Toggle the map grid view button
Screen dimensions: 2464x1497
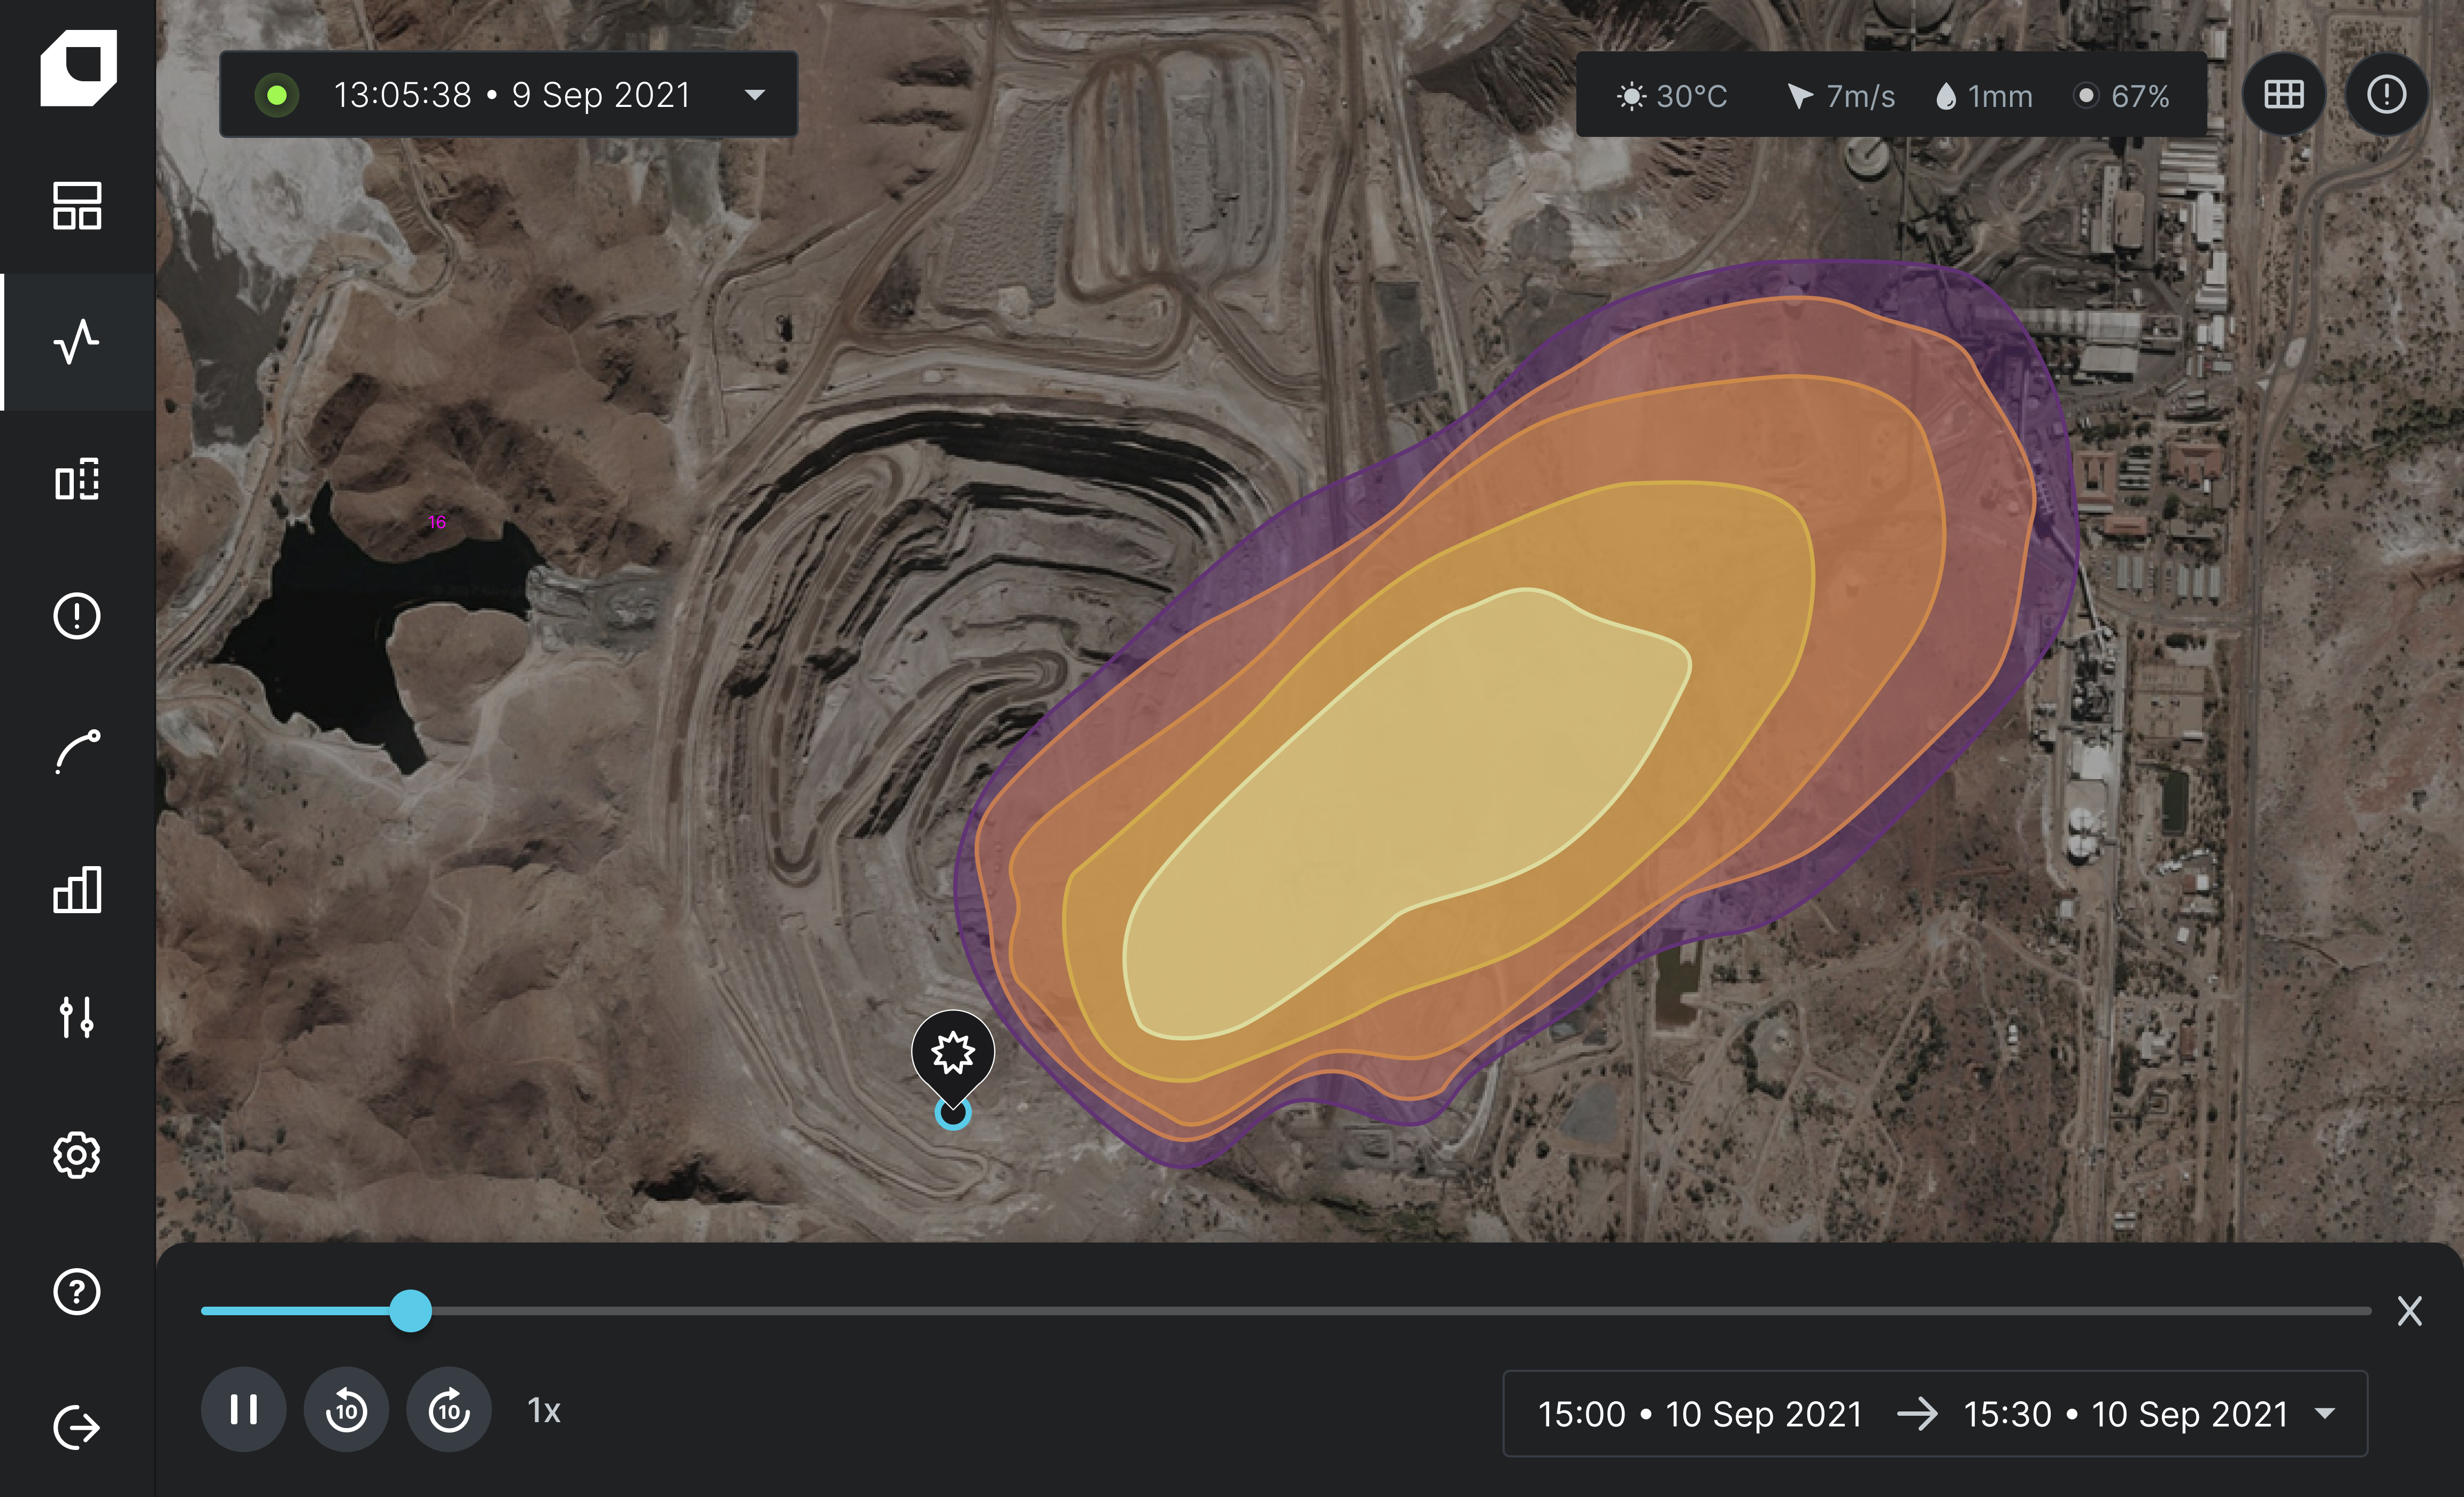click(2284, 95)
